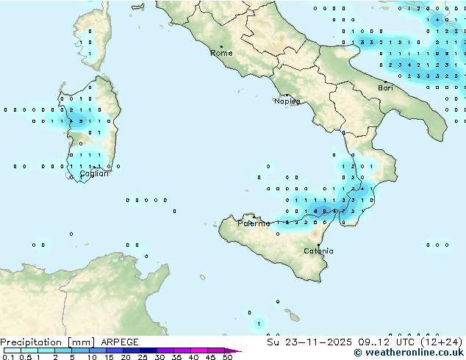Pick the magenta 45-50 mm legend swatch

[x=218, y=350]
